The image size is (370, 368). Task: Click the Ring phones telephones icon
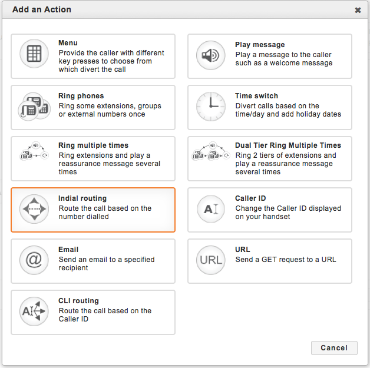click(x=34, y=107)
